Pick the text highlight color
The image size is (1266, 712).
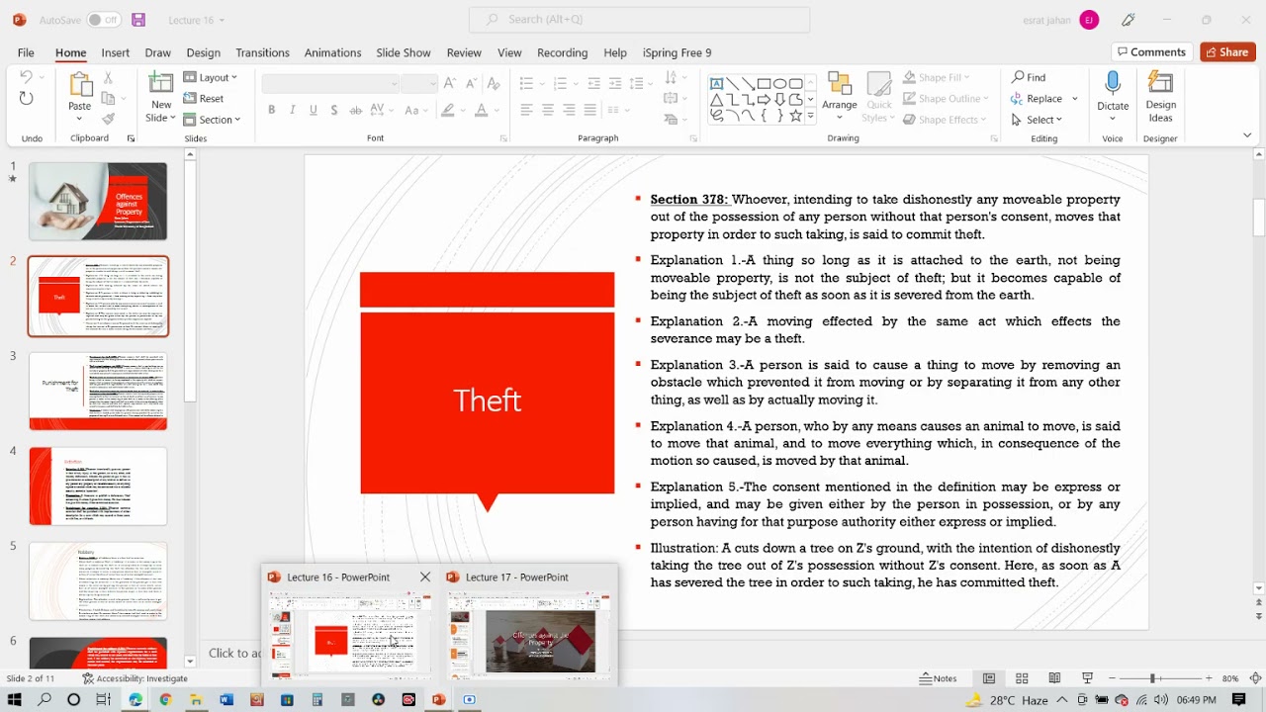(448, 110)
